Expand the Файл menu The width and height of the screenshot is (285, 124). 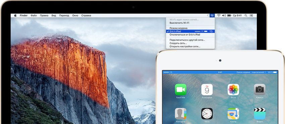point(34,16)
